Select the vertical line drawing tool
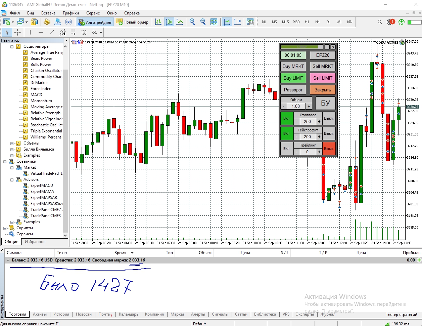422x326 pixels. click(x=30, y=32)
